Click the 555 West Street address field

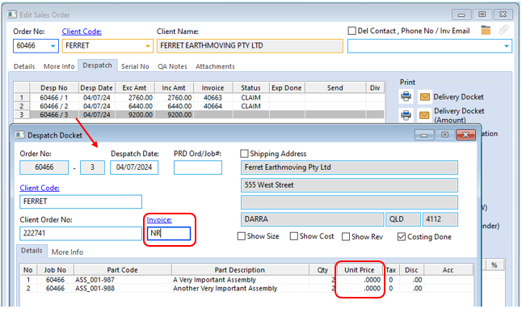[x=349, y=185]
